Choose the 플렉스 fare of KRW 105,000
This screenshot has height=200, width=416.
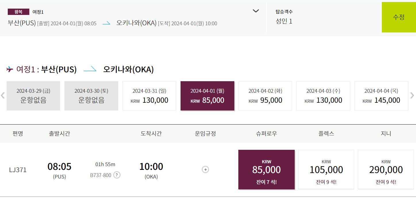326,169
